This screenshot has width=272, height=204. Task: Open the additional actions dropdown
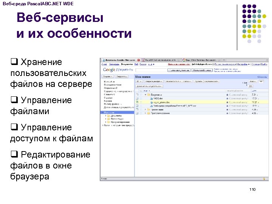coord(149,86)
